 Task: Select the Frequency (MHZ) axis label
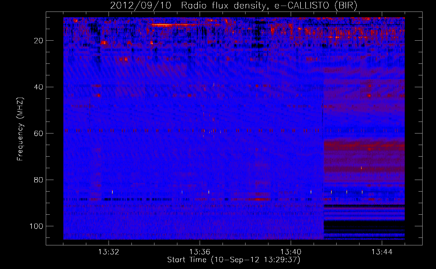coord(20,129)
